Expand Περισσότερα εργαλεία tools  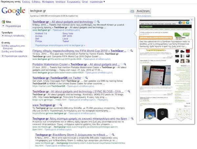[14, 56]
